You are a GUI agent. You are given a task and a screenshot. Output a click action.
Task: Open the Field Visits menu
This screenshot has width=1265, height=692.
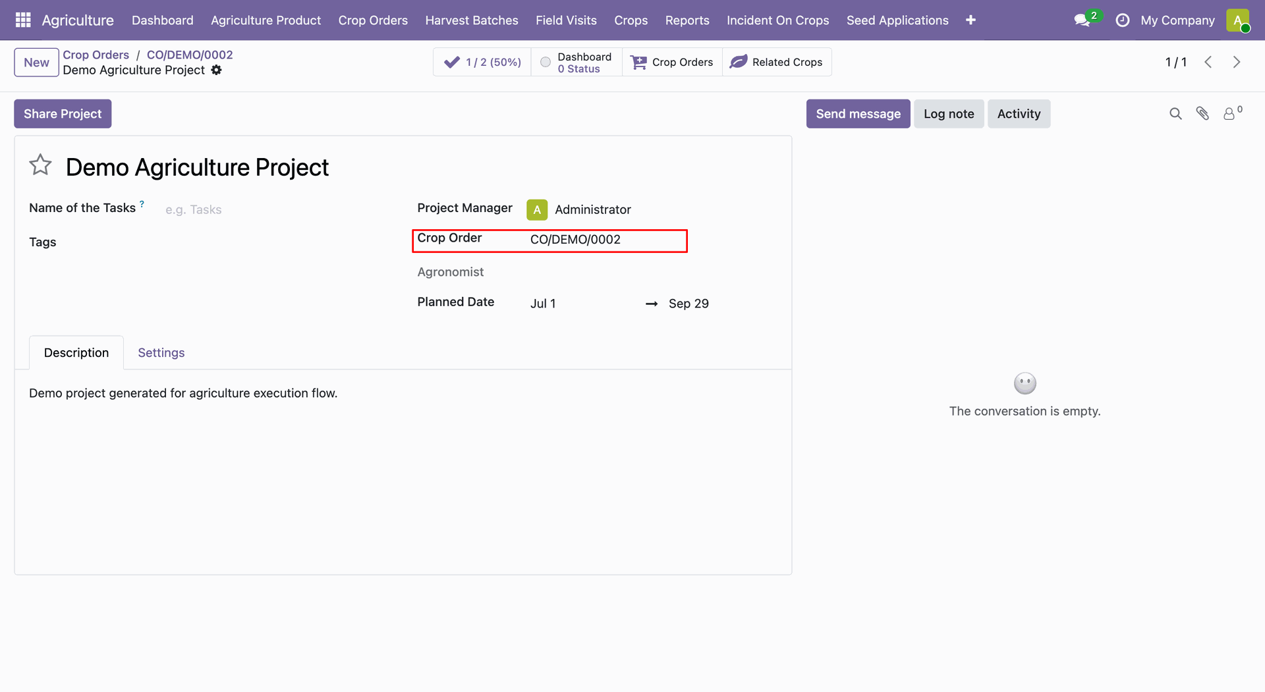(566, 20)
